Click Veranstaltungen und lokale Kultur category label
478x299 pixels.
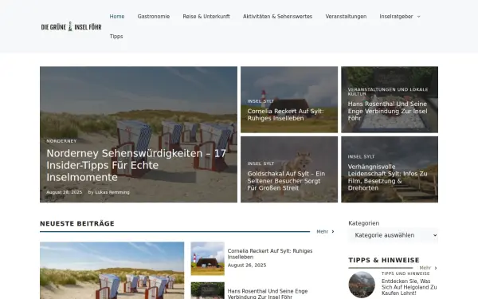(388, 92)
